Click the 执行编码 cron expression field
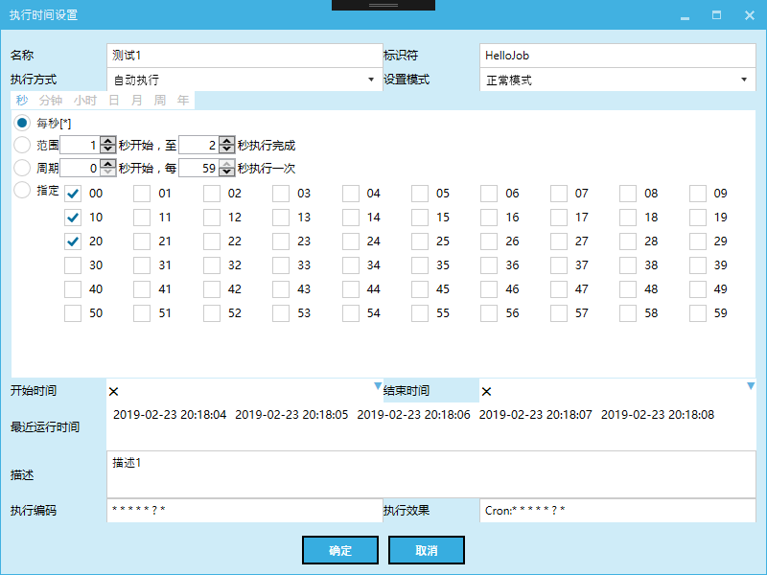767x575 pixels. (x=244, y=511)
